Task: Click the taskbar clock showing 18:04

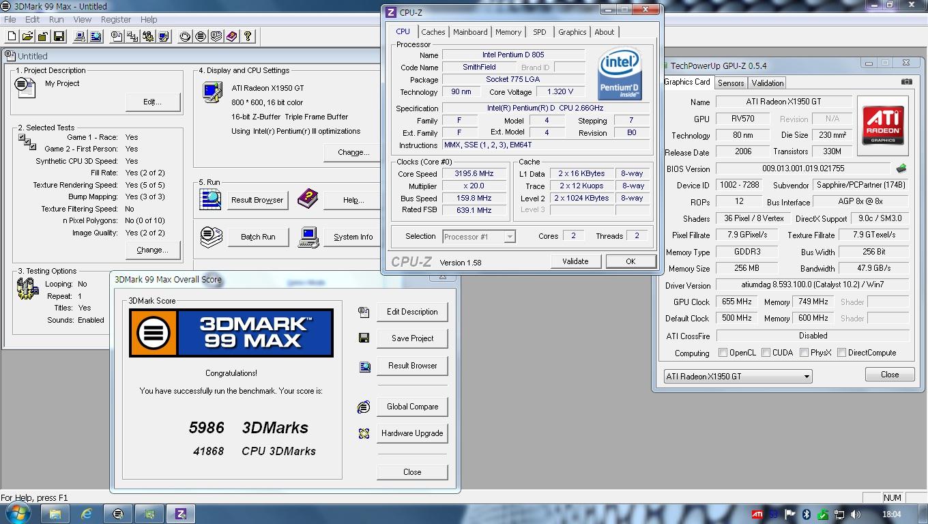Action: (x=891, y=514)
